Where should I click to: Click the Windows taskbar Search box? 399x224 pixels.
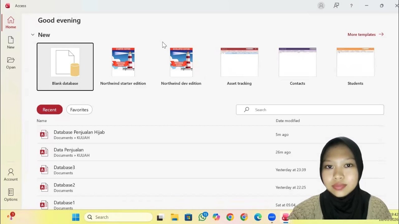tap(118, 217)
